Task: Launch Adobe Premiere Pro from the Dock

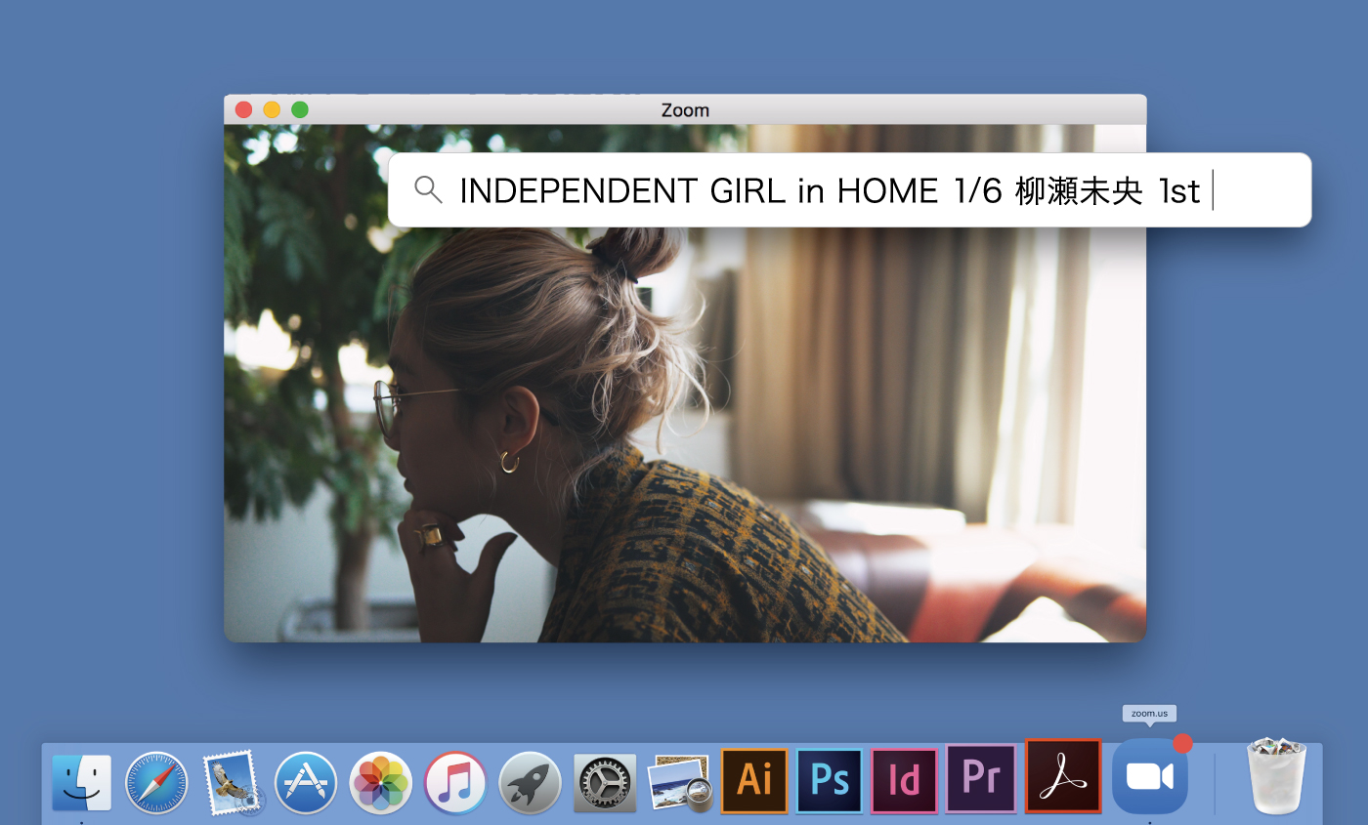Action: 979,778
